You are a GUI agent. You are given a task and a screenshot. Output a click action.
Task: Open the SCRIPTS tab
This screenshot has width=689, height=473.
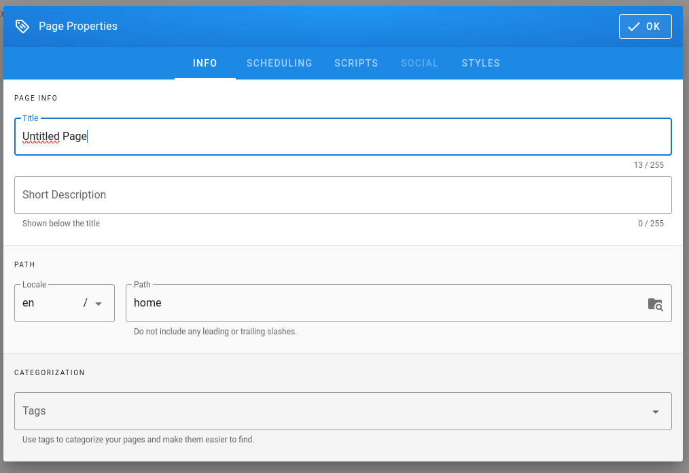(x=356, y=63)
